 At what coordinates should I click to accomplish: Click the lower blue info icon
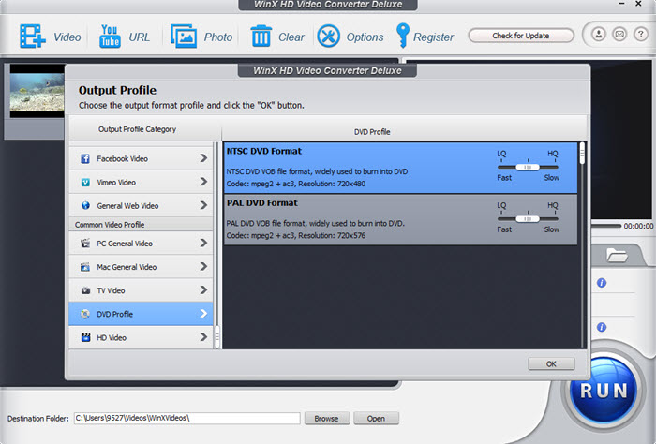(x=602, y=327)
